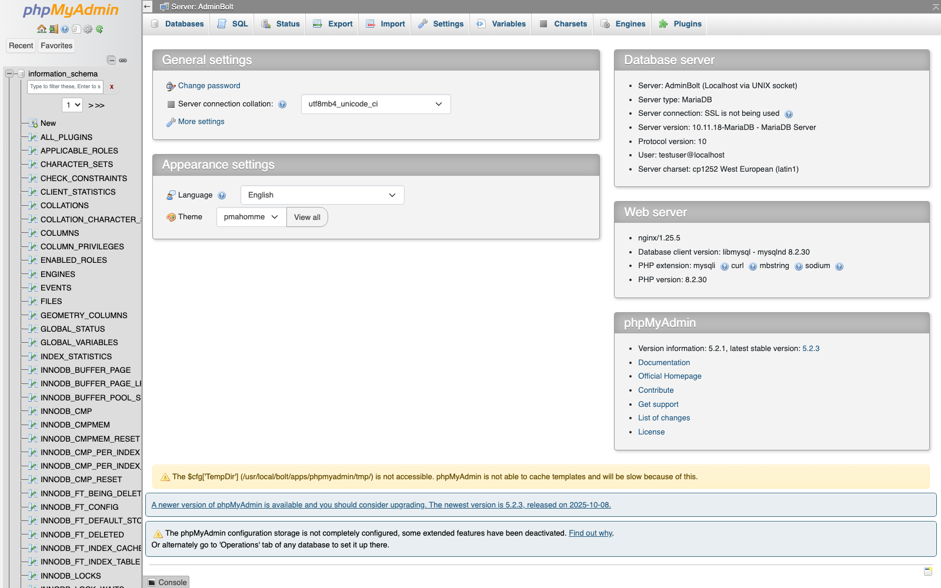The image size is (941, 588).
Task: Click the 5.2.3 latest version link
Action: pos(811,349)
